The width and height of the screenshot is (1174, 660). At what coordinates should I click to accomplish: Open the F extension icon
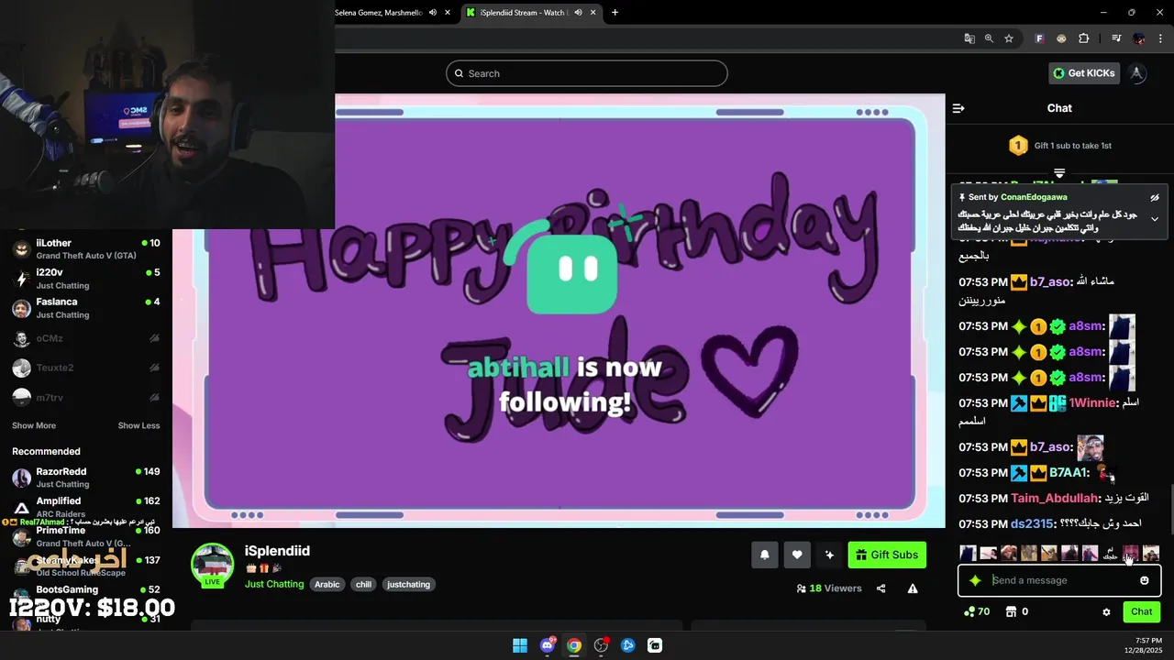(x=1039, y=38)
